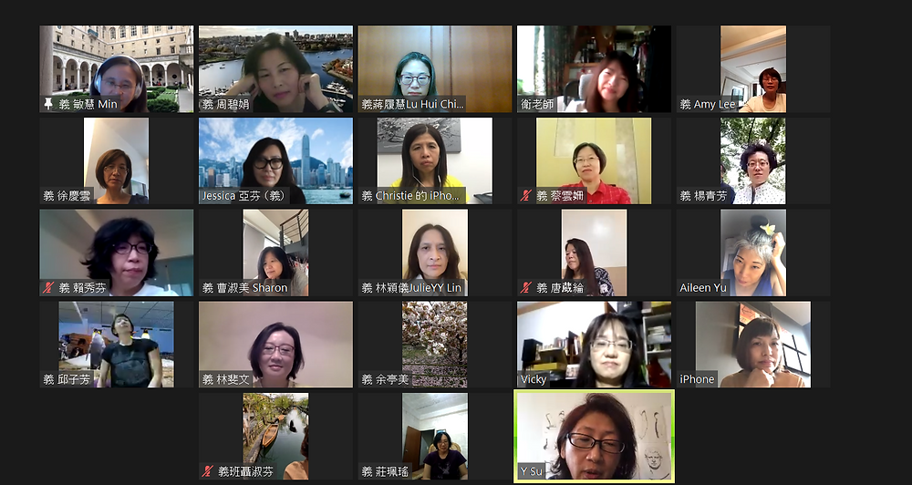The image size is (912, 485).
Task: Select the 衛老師 video tile
Action: pyautogui.click(x=594, y=68)
